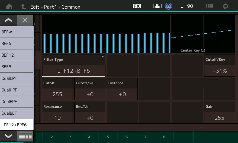Choose BEF12 from the filter list
The height and width of the screenshot is (143, 238).
(x=17, y=55)
